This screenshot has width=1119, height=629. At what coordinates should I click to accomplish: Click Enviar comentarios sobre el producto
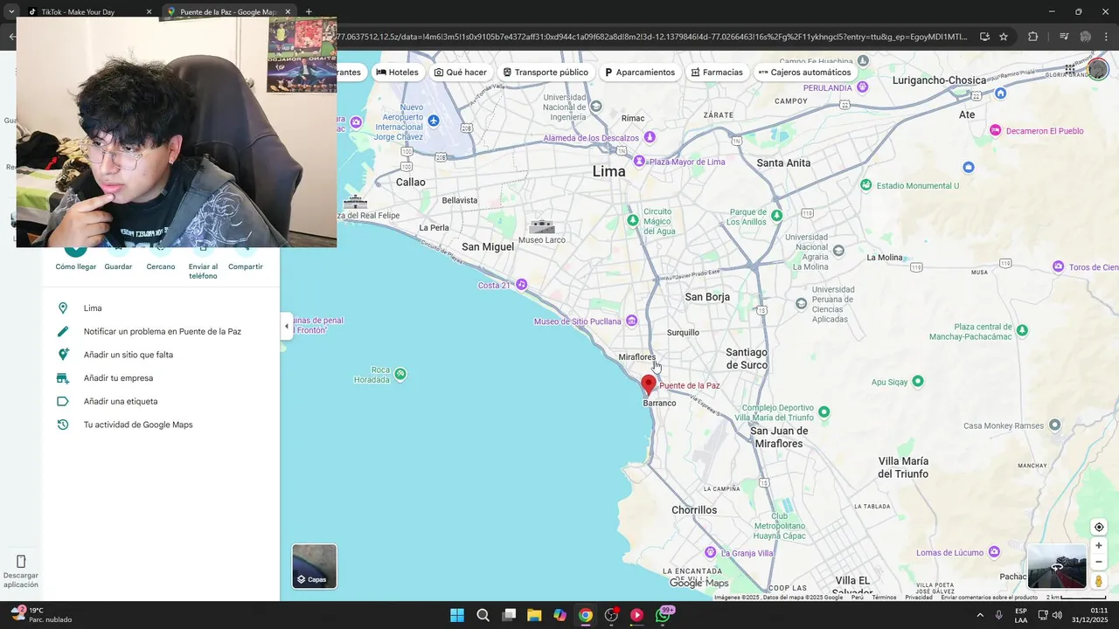pyautogui.click(x=989, y=598)
